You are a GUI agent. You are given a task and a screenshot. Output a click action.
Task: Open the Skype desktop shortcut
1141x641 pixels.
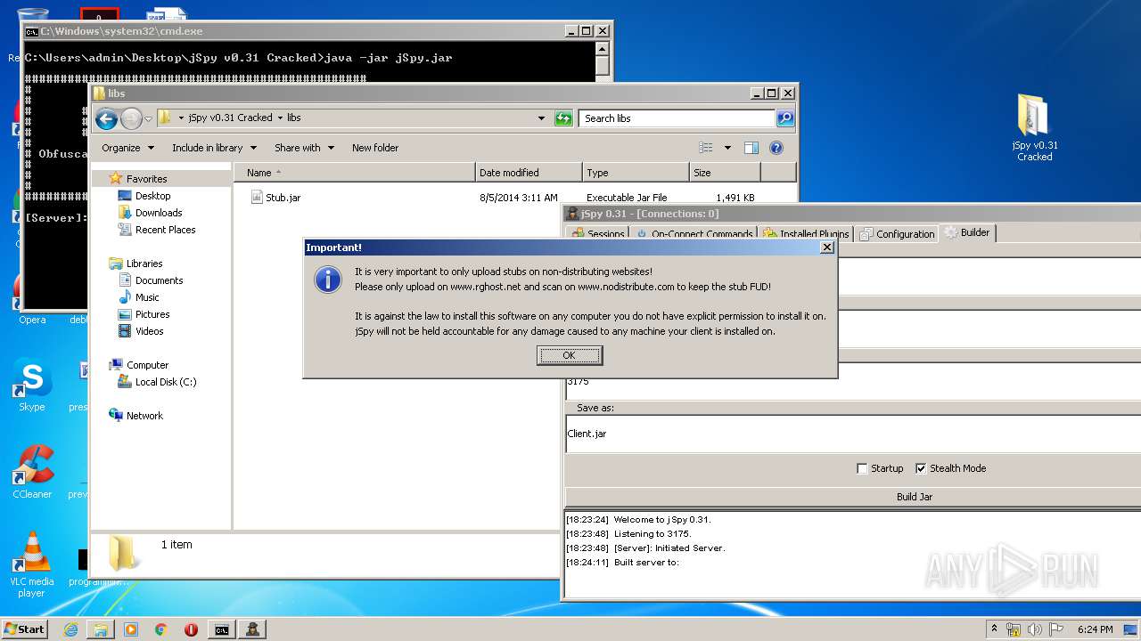[x=31, y=385]
